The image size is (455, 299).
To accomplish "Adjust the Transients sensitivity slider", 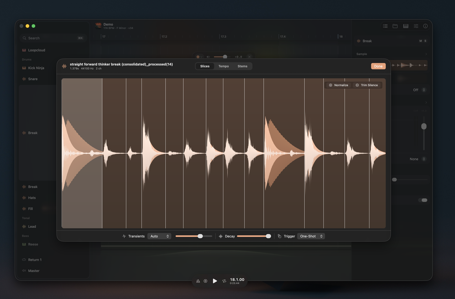I will pos(194,236).
